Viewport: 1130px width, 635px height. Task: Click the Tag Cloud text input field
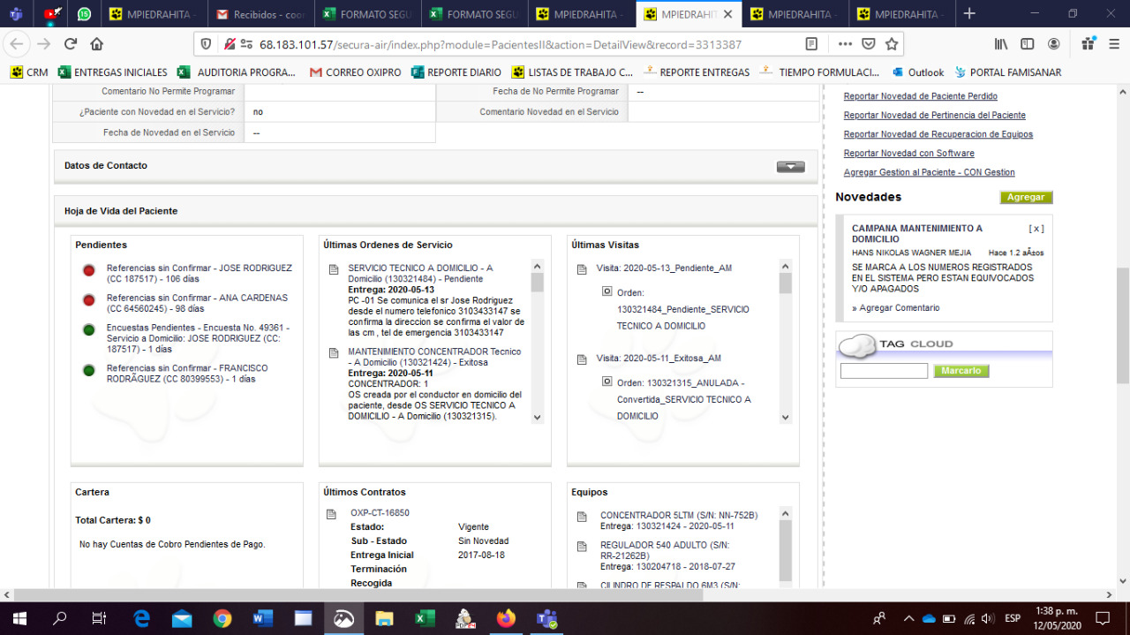pos(884,371)
